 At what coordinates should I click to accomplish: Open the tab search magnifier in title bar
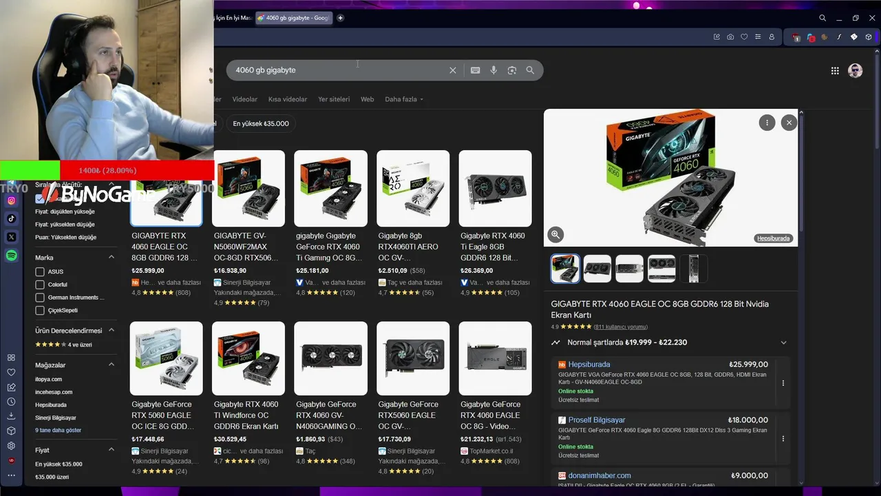pyautogui.click(x=822, y=18)
